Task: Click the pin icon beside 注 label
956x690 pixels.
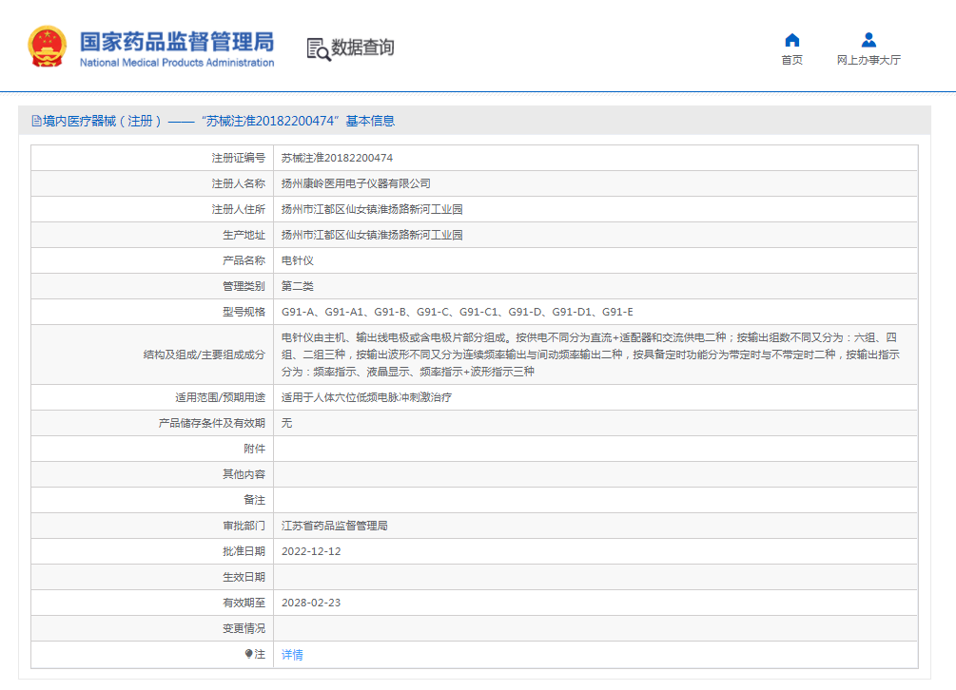Action: (x=249, y=654)
